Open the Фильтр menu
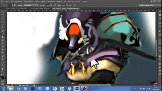Image resolution: width=162 pixels, height=91 pixels. click(x=59, y=2)
